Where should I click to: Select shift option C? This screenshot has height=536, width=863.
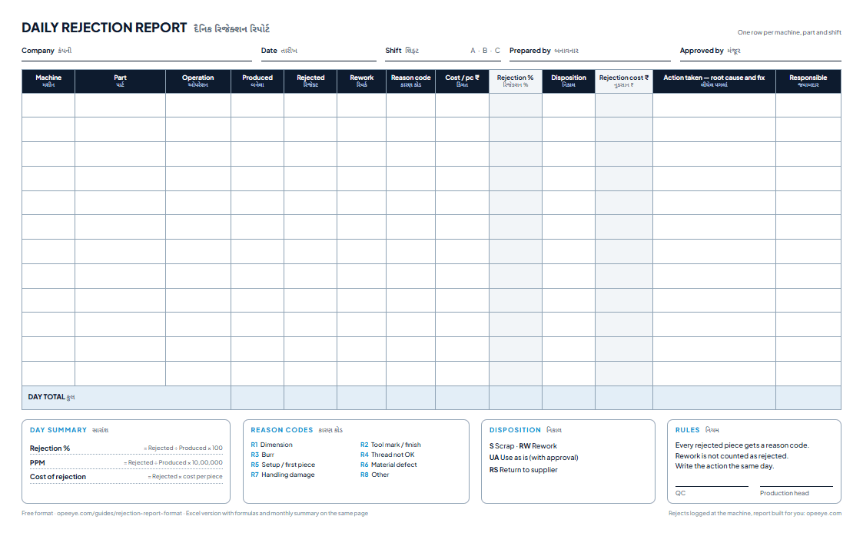[x=497, y=51]
